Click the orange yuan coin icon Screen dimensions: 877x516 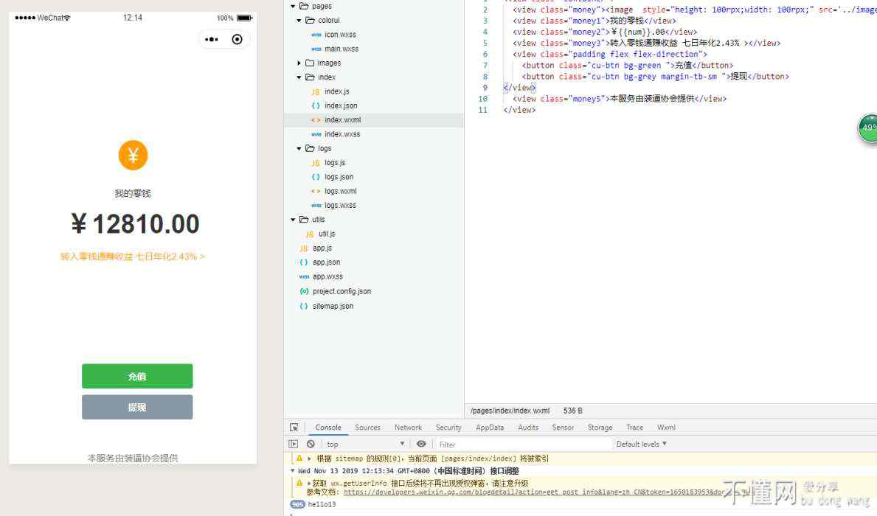click(x=134, y=156)
